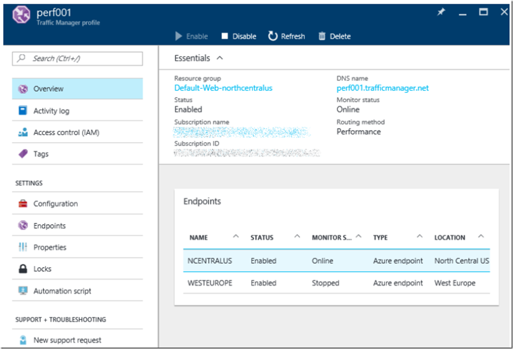Select the WESTEUROPE endpoint row name
The width and height of the screenshot is (513, 349).
[210, 283]
